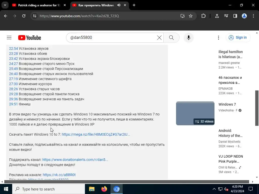Open Chrome three-dot menu

pos(253,16)
